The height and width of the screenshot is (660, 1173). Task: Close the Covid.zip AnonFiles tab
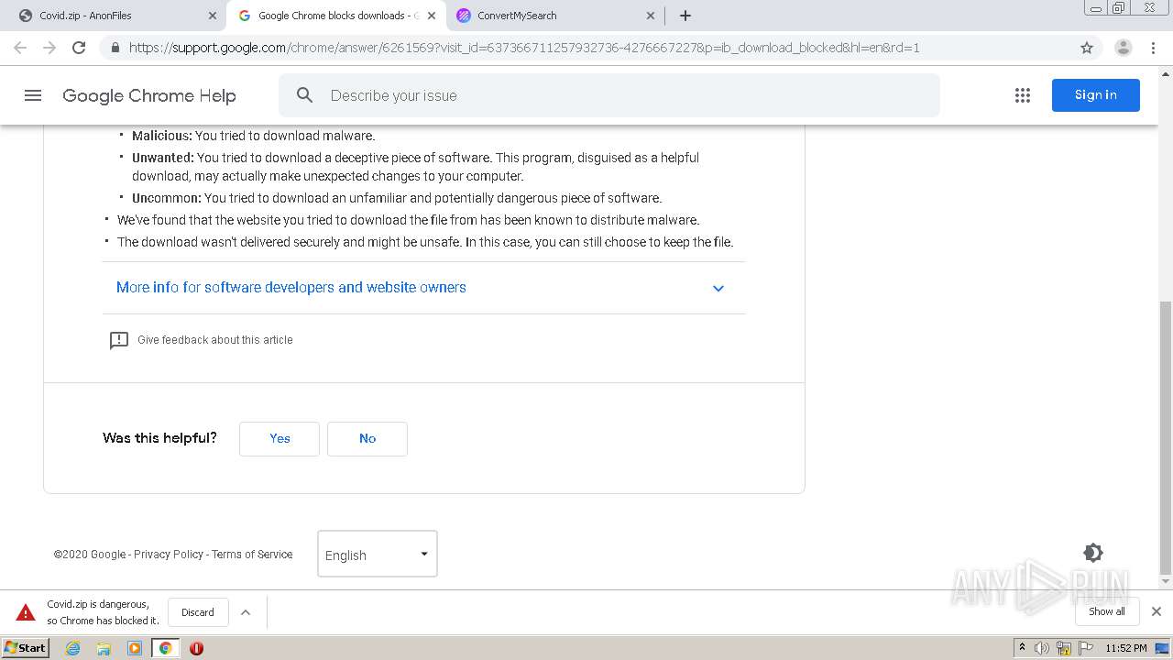tap(213, 16)
